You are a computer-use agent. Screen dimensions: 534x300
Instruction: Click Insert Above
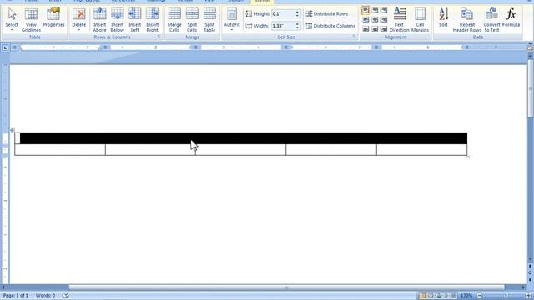[100, 20]
